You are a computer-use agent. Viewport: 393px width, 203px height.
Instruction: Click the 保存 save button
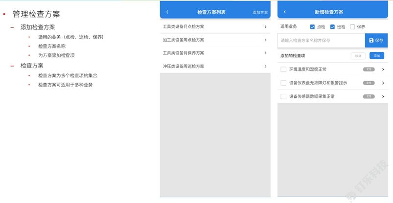(x=376, y=40)
